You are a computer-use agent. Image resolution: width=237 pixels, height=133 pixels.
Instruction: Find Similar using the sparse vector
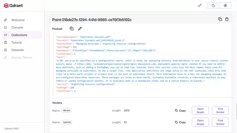220,122
